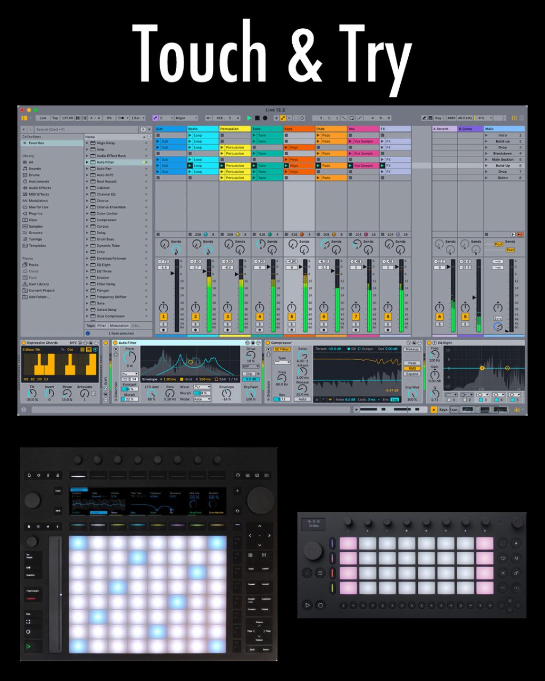
Task: Select Favorites under Collections
Action: [x=36, y=143]
